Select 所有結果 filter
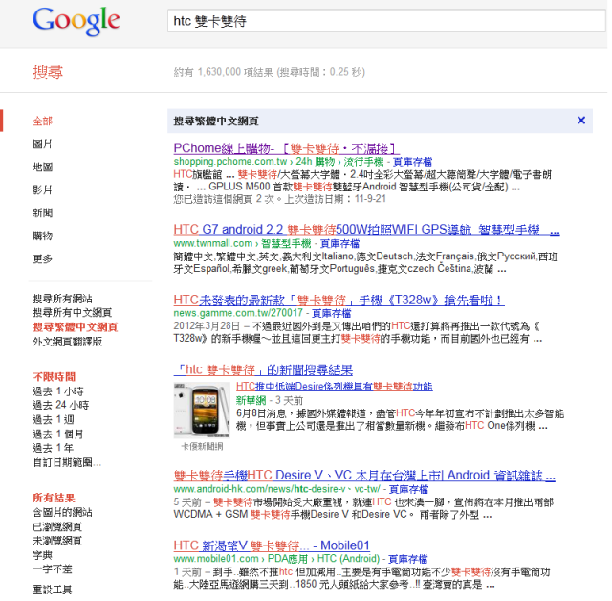This screenshot has height=601, width=612. click(54, 498)
